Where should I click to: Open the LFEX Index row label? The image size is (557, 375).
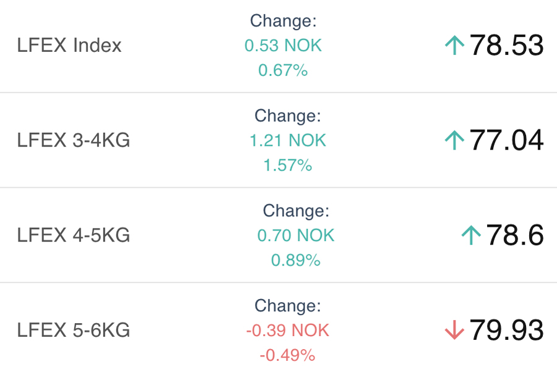pyautogui.click(x=69, y=46)
